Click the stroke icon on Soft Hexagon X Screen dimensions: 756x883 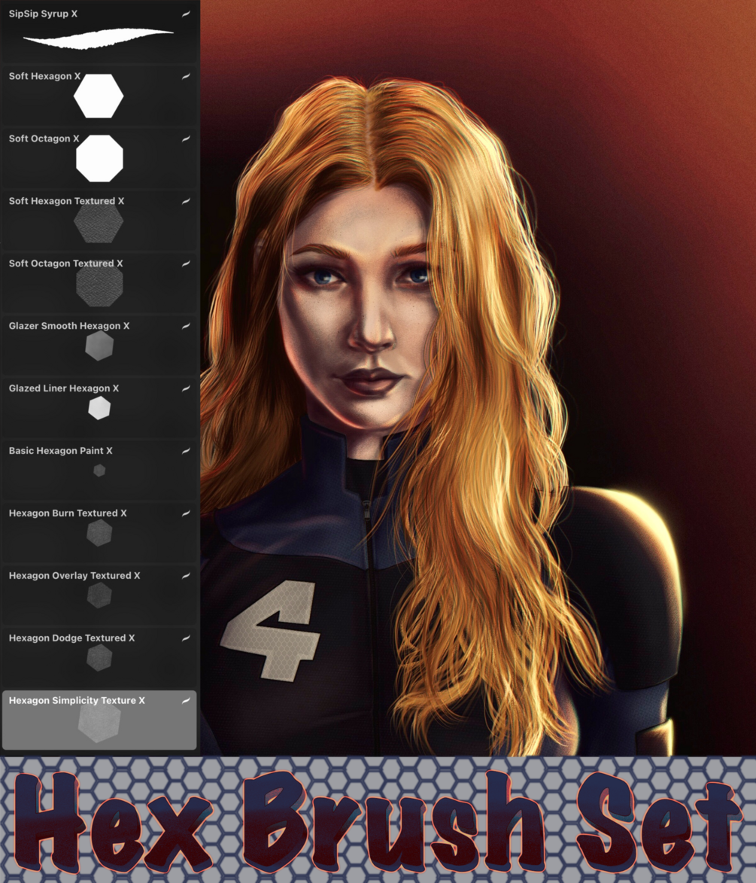[x=186, y=76]
